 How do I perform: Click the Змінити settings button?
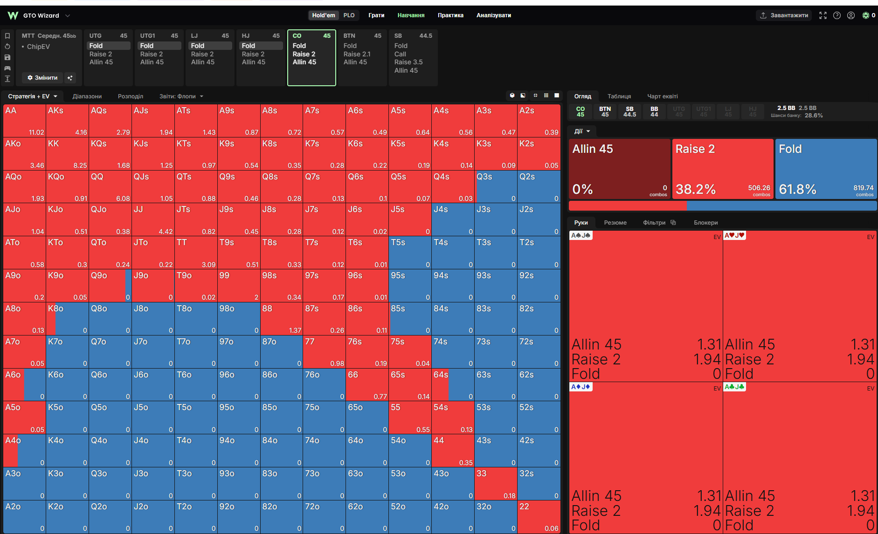coord(42,78)
